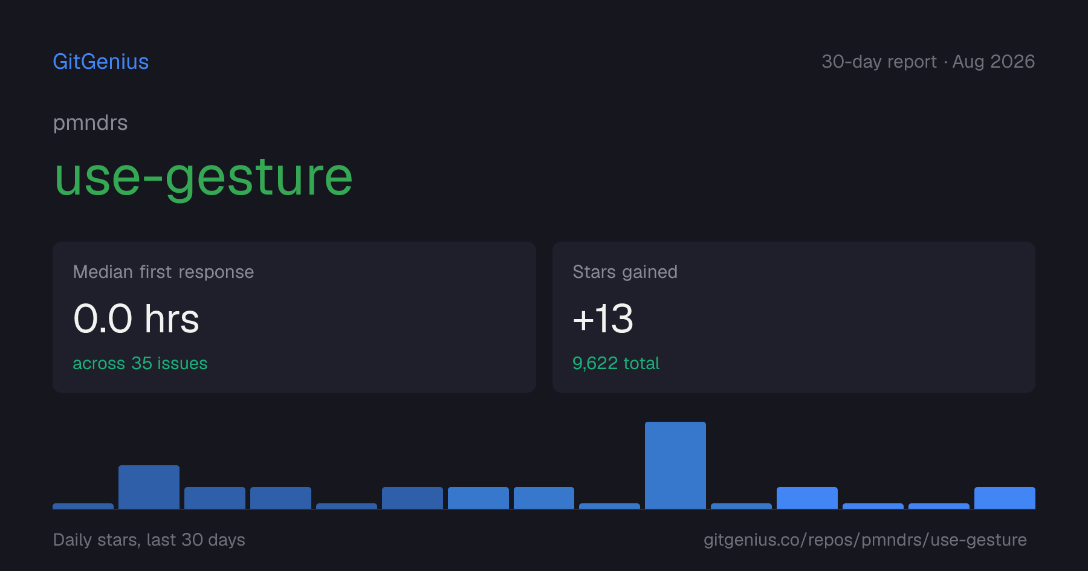Click the first short bar in the chart
Image resolution: width=1088 pixels, height=571 pixels.
click(x=83, y=506)
